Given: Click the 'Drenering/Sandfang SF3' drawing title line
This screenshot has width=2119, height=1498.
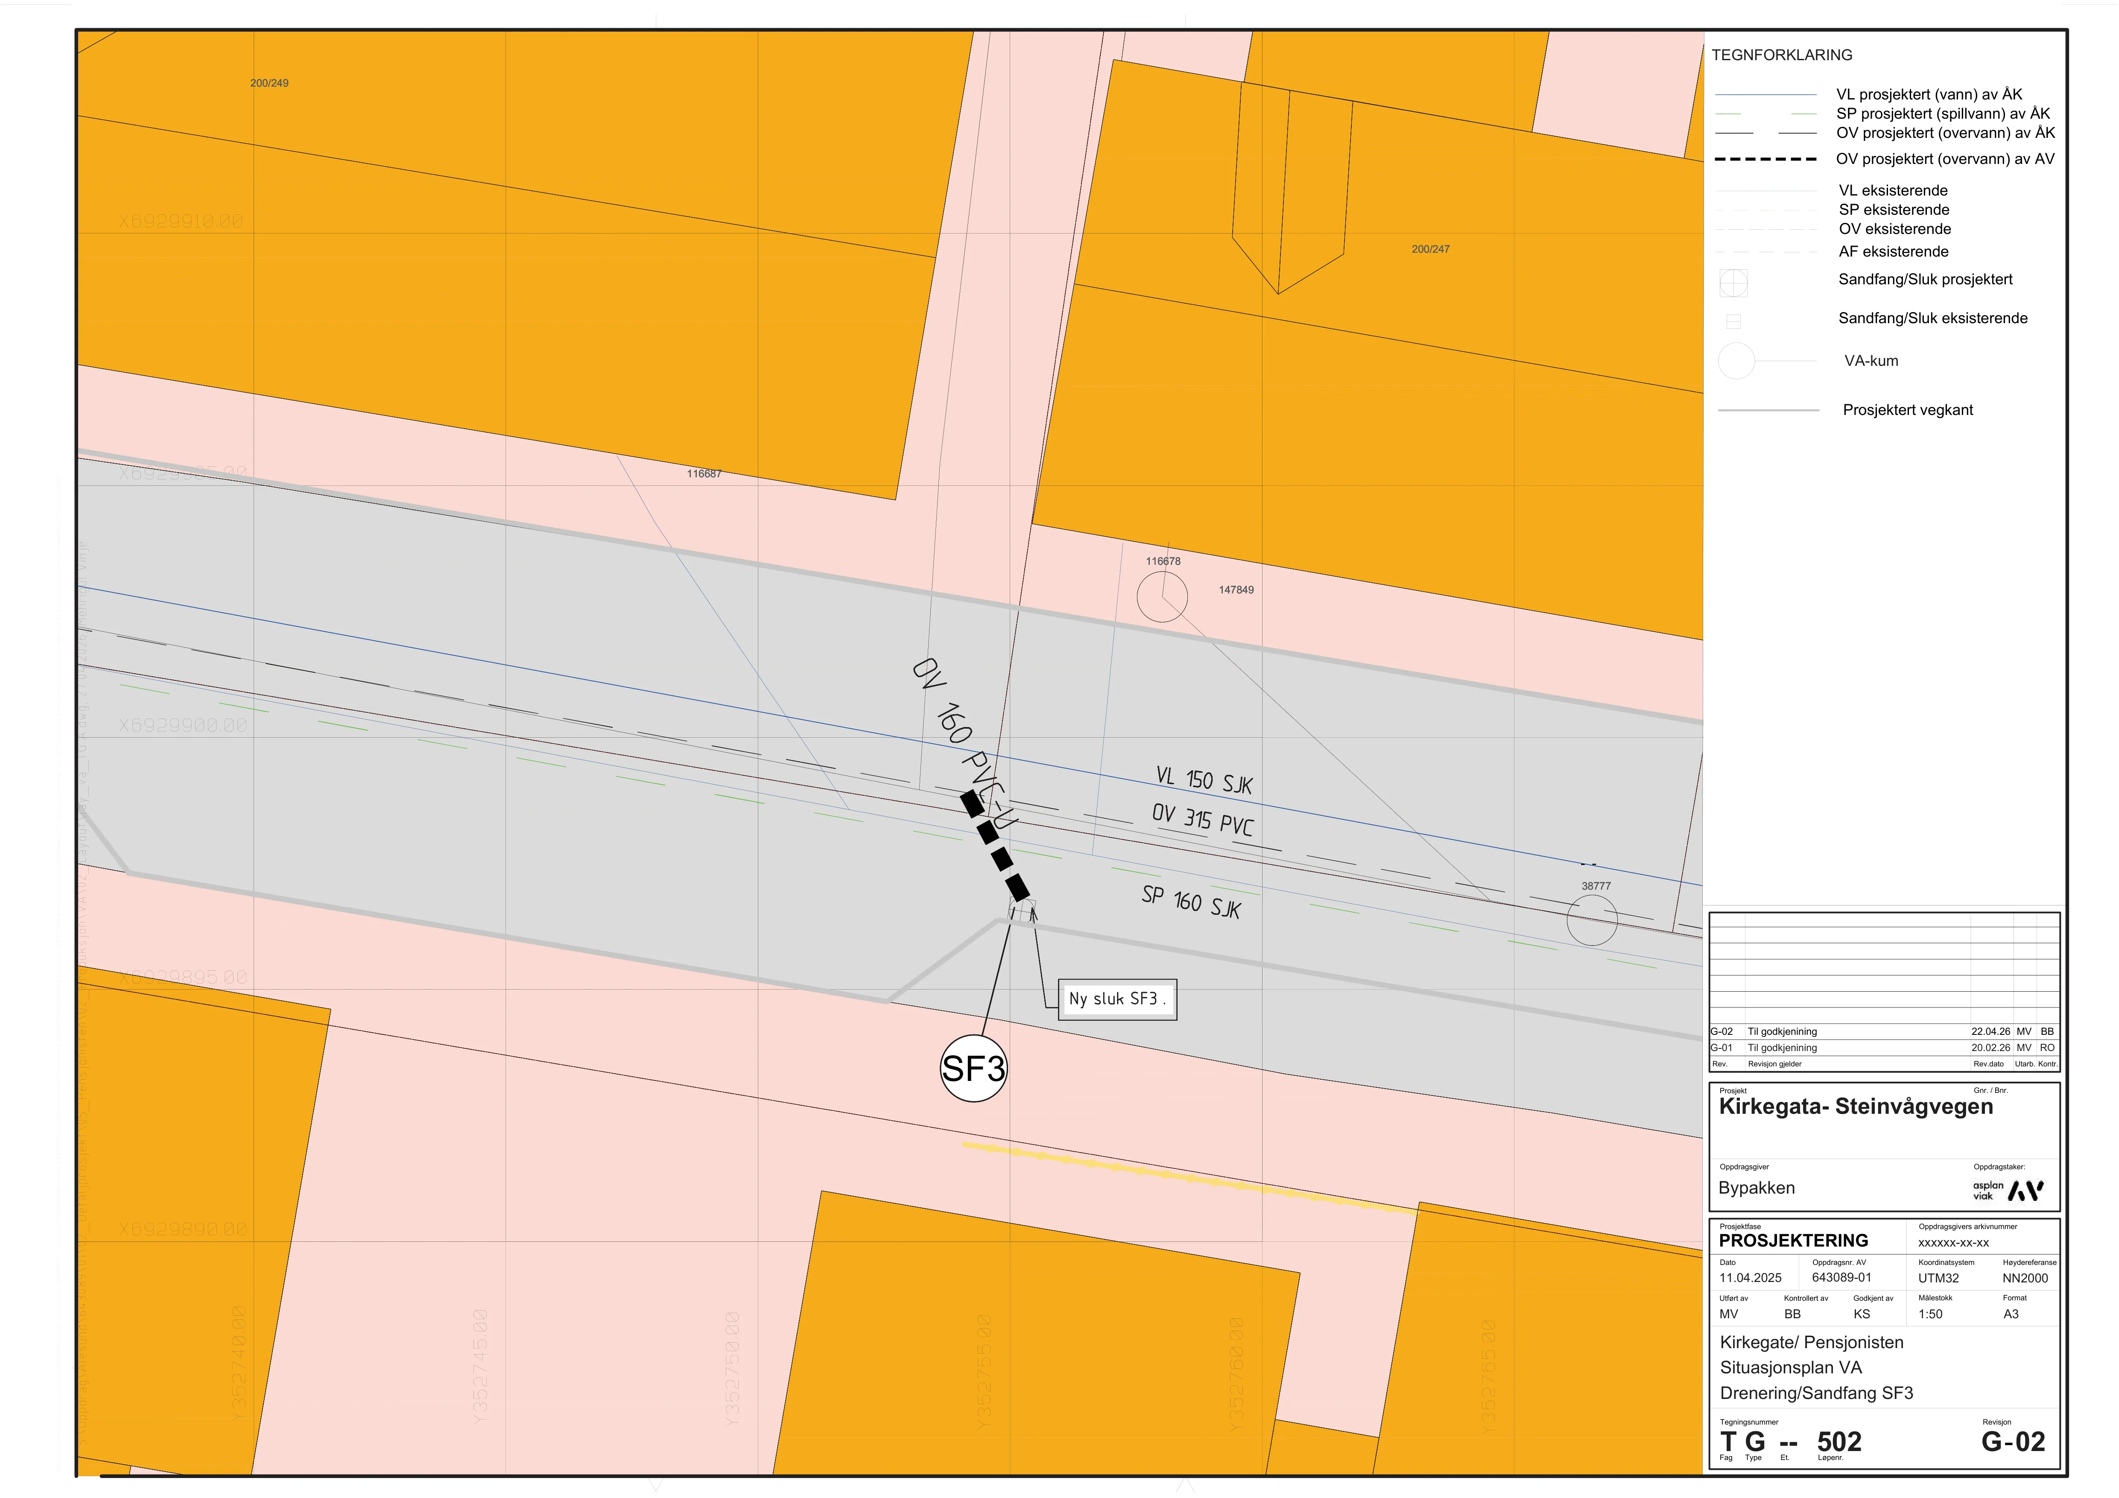Looking at the screenshot, I should click(x=1816, y=1394).
